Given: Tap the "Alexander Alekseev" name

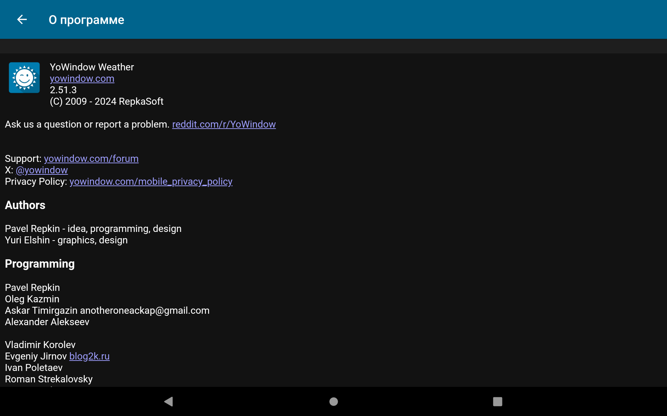Looking at the screenshot, I should [47, 322].
